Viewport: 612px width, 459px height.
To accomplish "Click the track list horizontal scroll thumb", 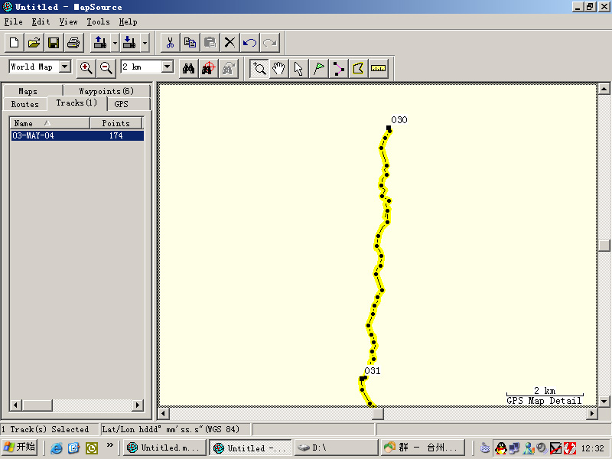I will (x=37, y=405).
